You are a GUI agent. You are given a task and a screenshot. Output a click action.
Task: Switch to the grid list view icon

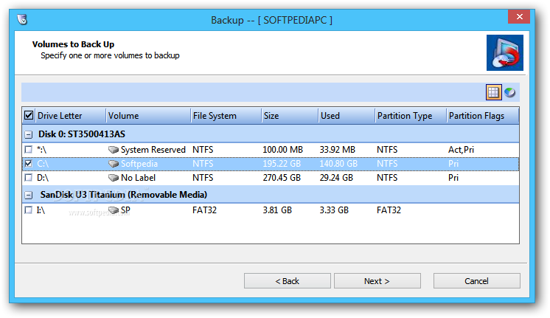(x=493, y=92)
